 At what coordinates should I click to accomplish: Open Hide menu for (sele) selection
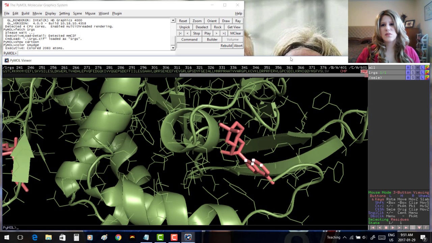(x=417, y=78)
